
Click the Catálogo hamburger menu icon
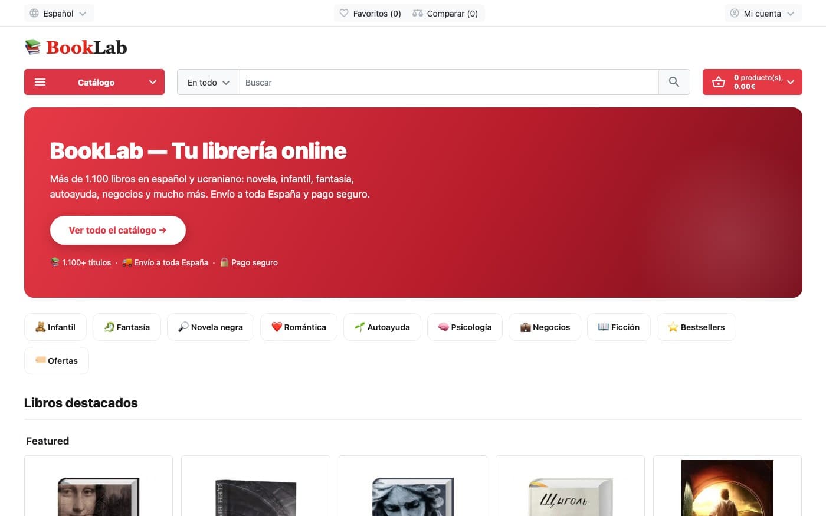(x=40, y=82)
